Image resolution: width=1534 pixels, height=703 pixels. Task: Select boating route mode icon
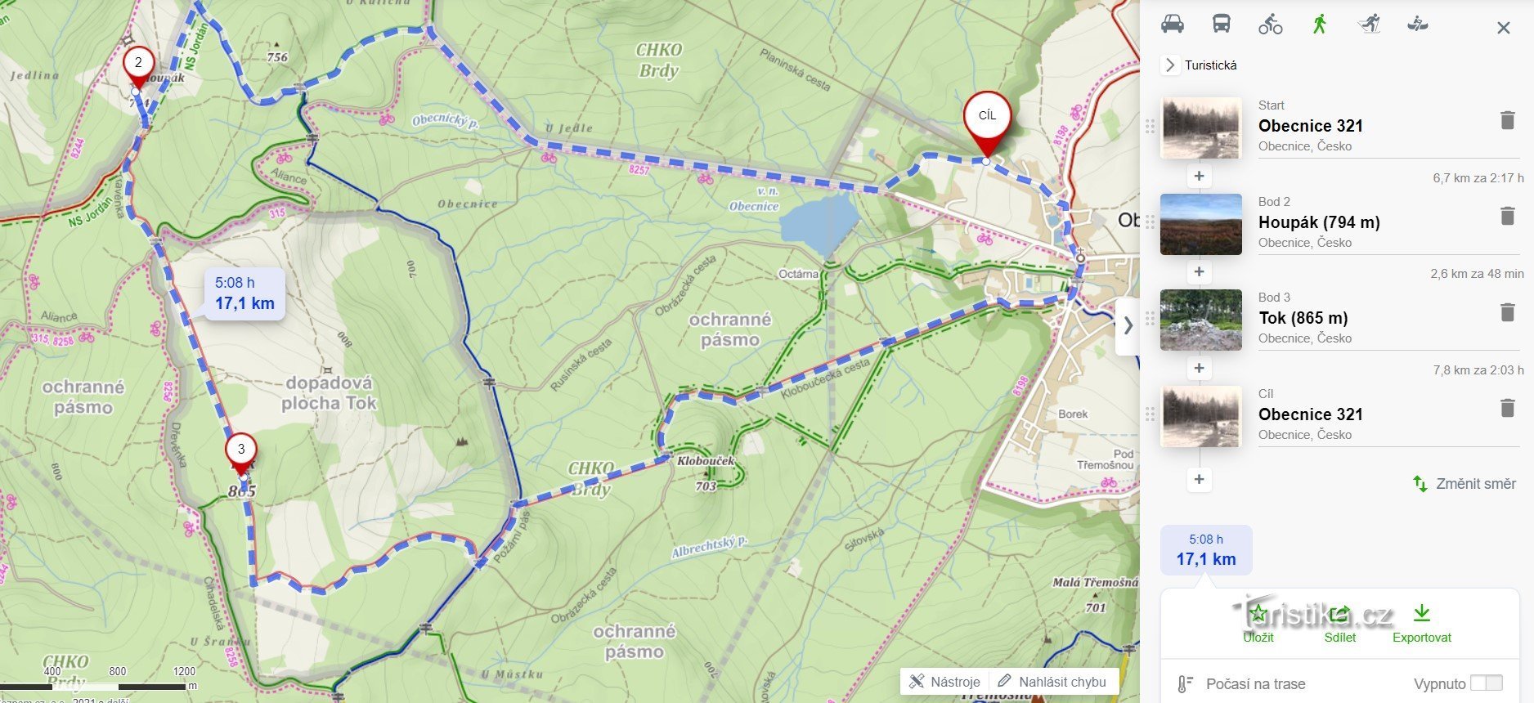pyautogui.click(x=1417, y=24)
